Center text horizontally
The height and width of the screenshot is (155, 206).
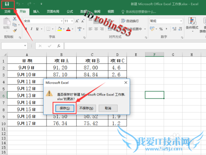(96, 29)
